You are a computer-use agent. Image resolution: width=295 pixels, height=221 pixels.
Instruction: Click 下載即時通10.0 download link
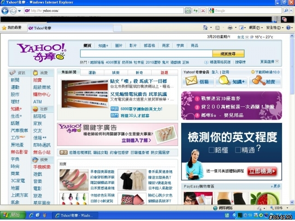pos(267,72)
